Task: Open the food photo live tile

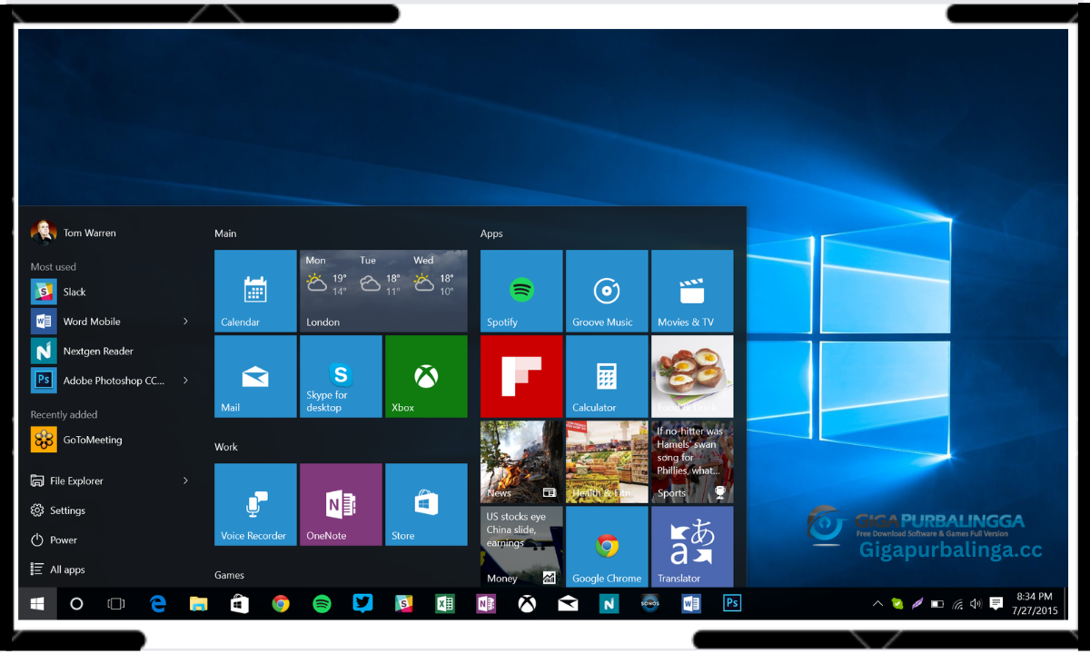Action: (692, 376)
